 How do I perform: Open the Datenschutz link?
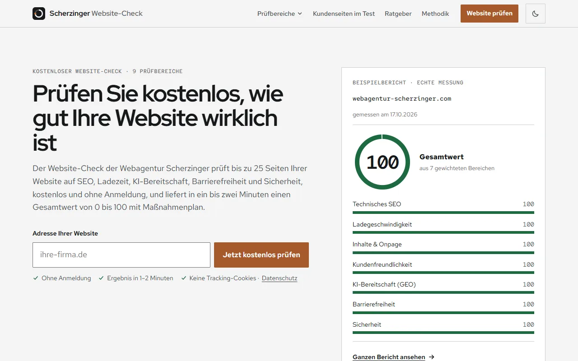point(280,278)
